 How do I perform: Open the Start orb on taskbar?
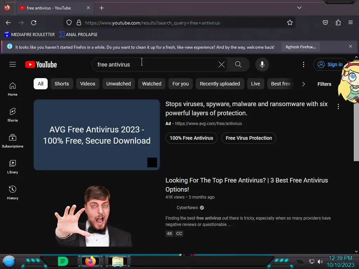[x=9, y=261]
